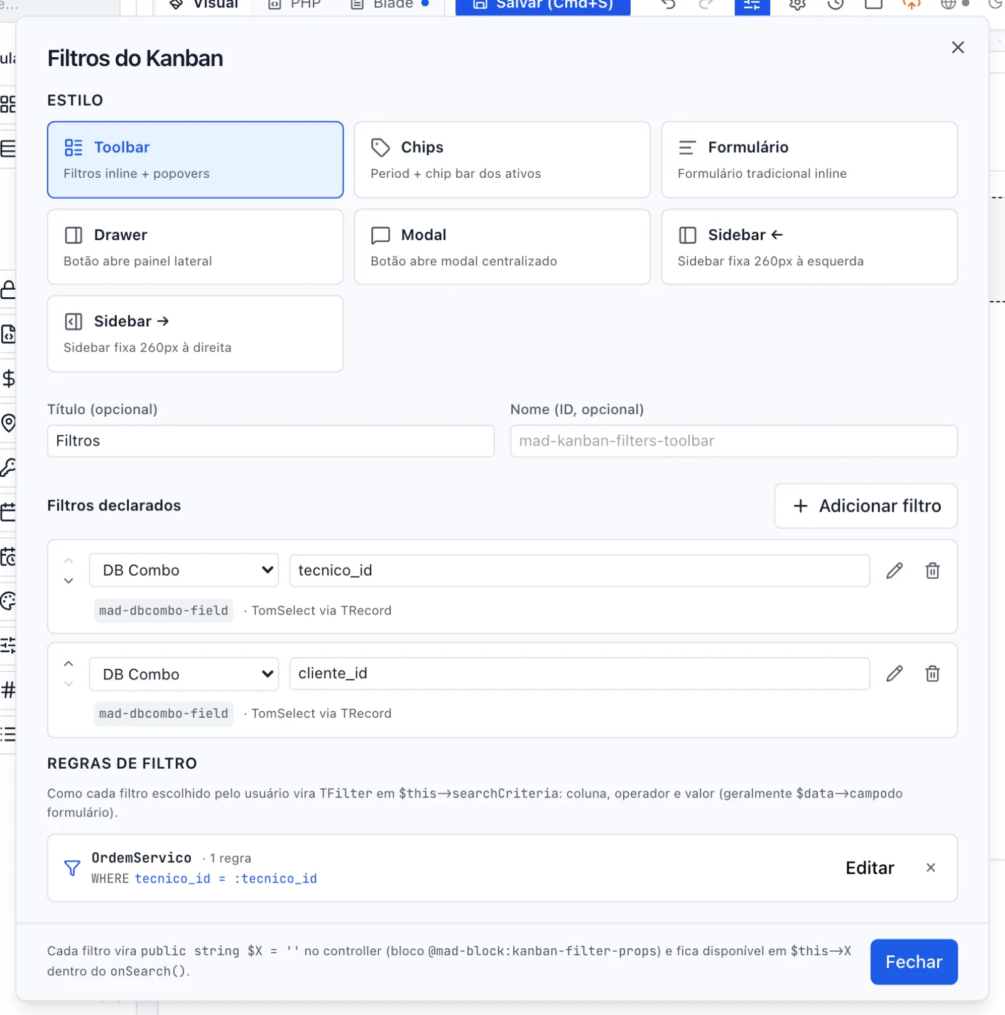This screenshot has width=1005, height=1015.
Task: Click the Fechar button
Action: pos(914,962)
